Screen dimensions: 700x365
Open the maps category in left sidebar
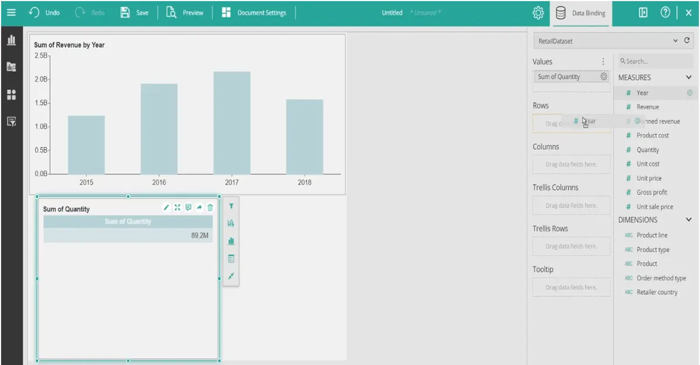tap(11, 67)
